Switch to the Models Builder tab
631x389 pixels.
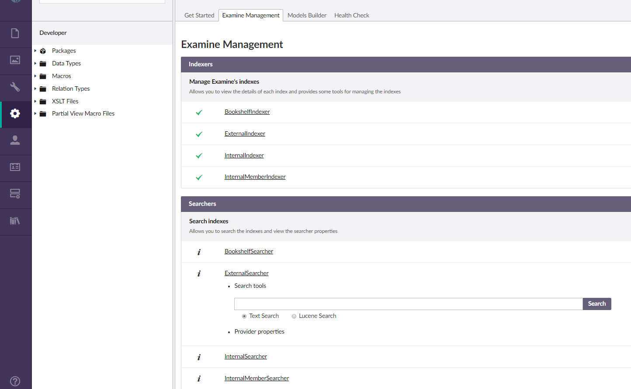tap(307, 15)
